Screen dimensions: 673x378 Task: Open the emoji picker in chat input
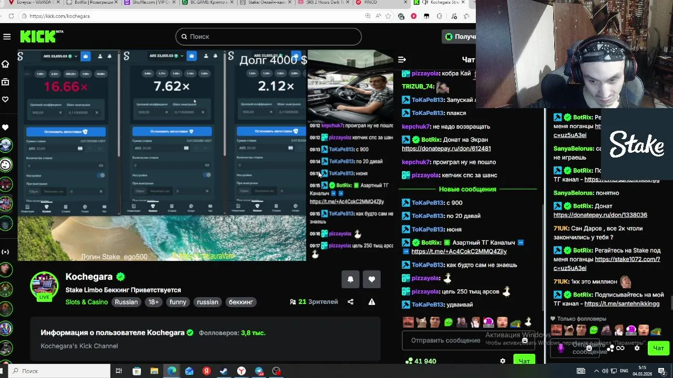(x=525, y=340)
